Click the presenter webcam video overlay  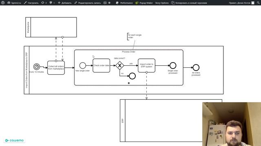click(x=232, y=124)
